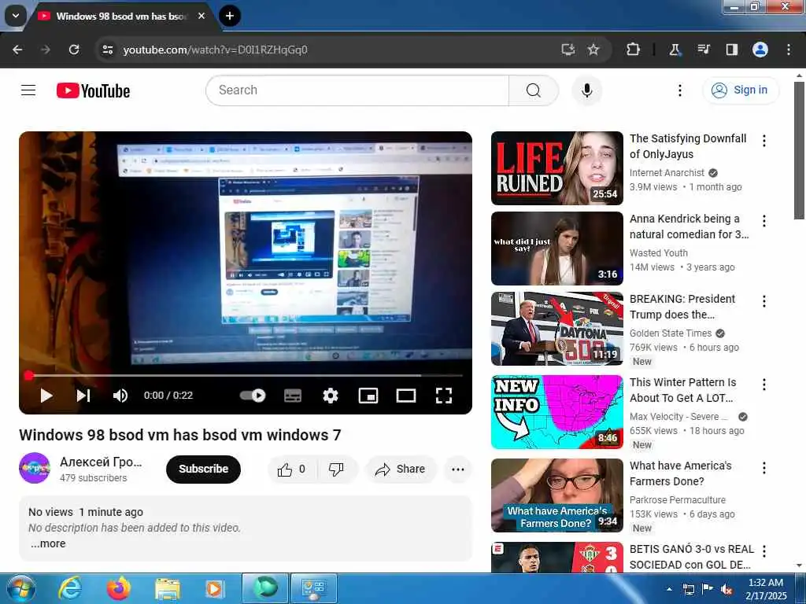Open the YouTube hamburger guide menu
The image size is (806, 604).
pos(28,90)
